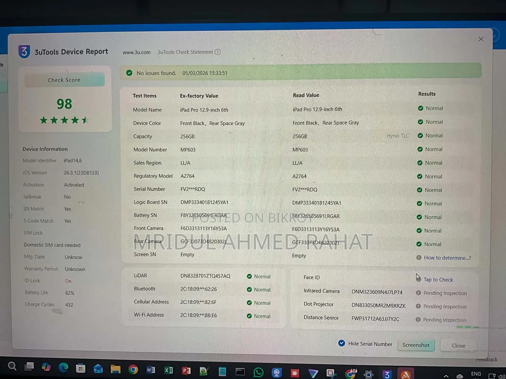
Task: Open the 3uTools Check Statement link
Action: click(185, 52)
